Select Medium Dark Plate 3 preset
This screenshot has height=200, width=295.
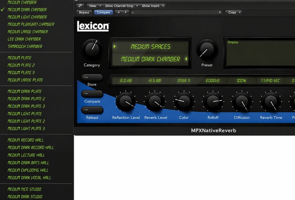[x=26, y=106]
